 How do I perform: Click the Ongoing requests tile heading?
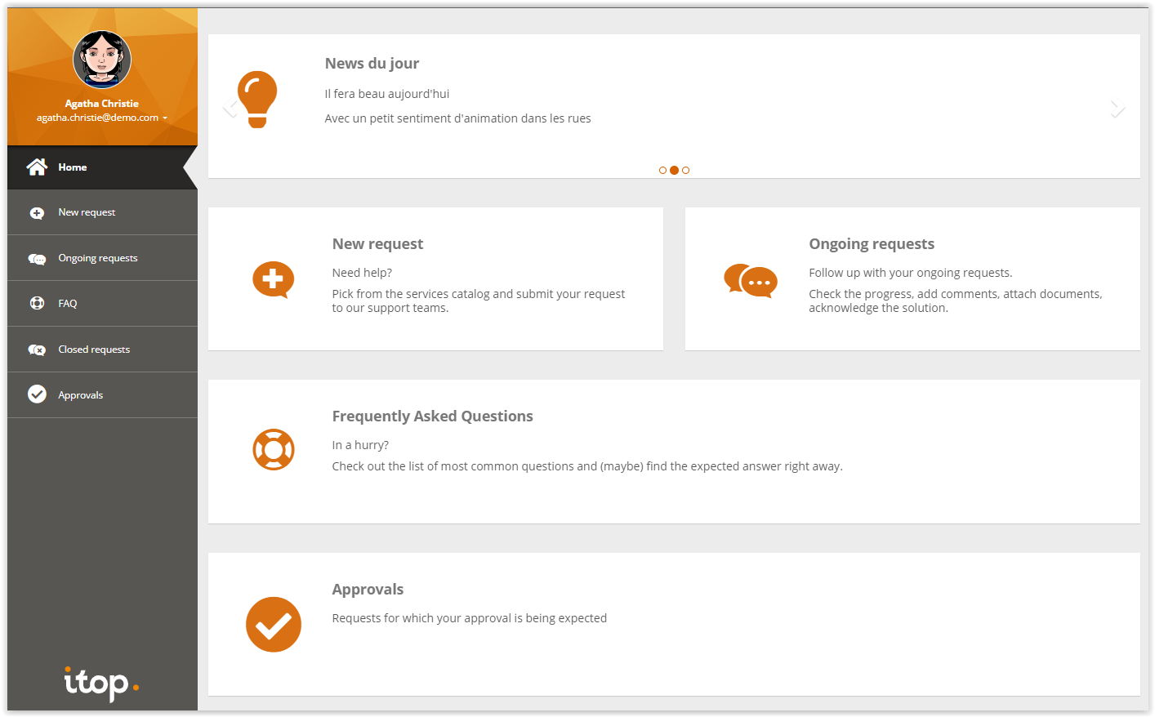872,244
